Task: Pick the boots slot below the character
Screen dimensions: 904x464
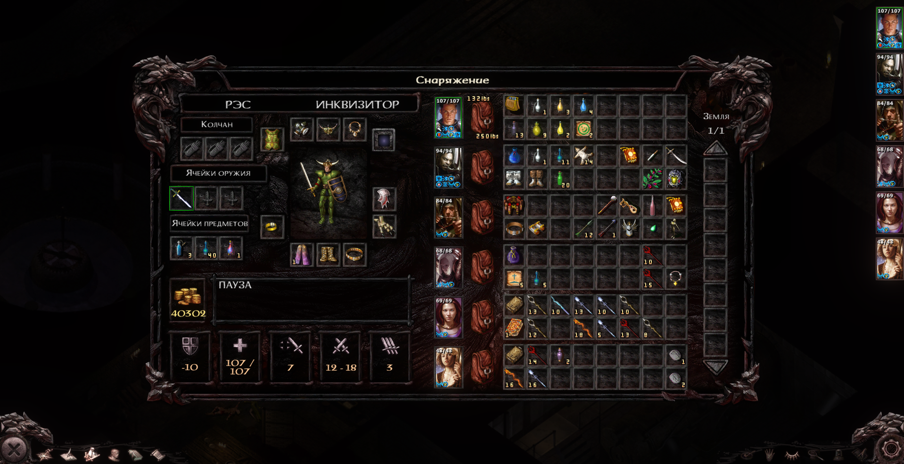Action: point(328,255)
